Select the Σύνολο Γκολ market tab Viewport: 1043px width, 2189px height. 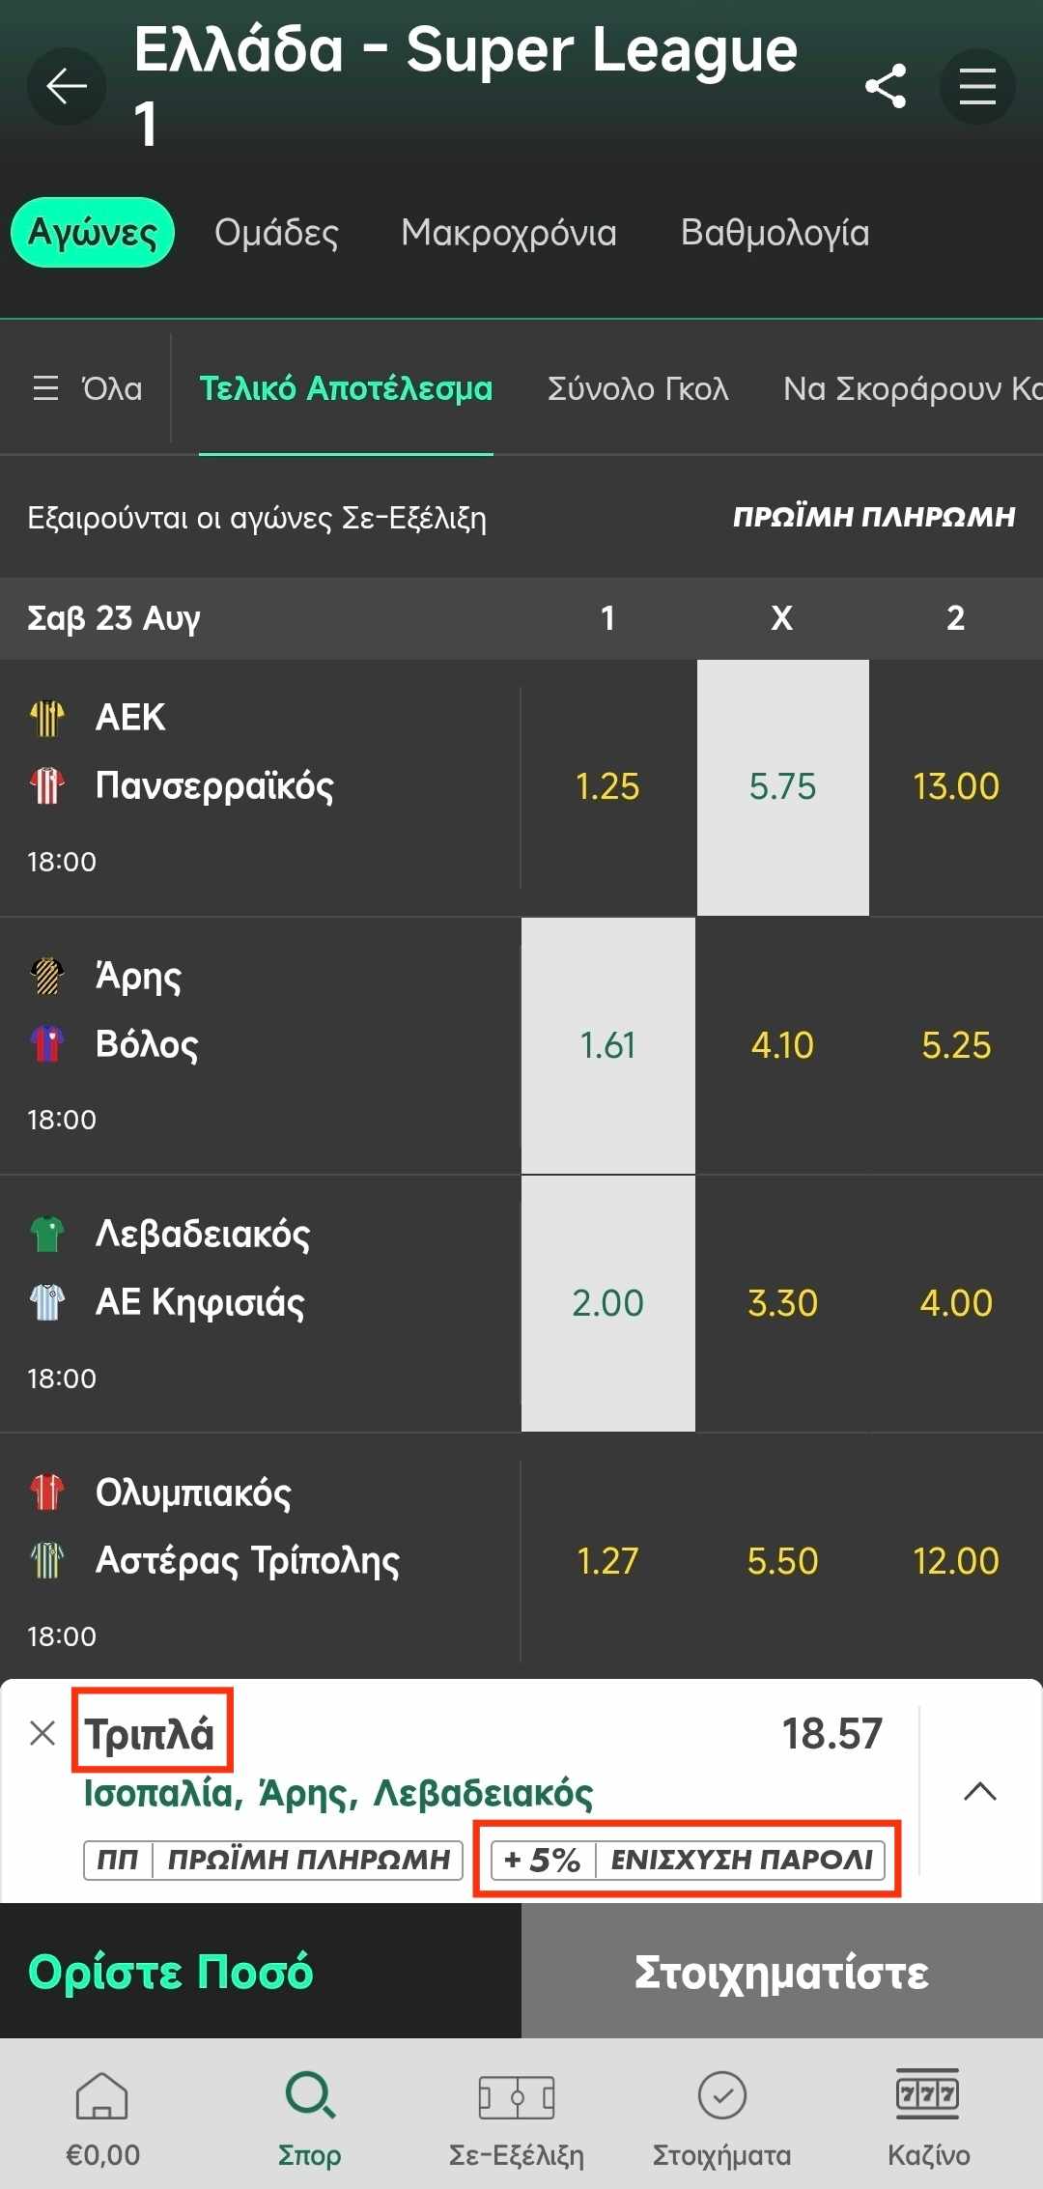click(637, 388)
